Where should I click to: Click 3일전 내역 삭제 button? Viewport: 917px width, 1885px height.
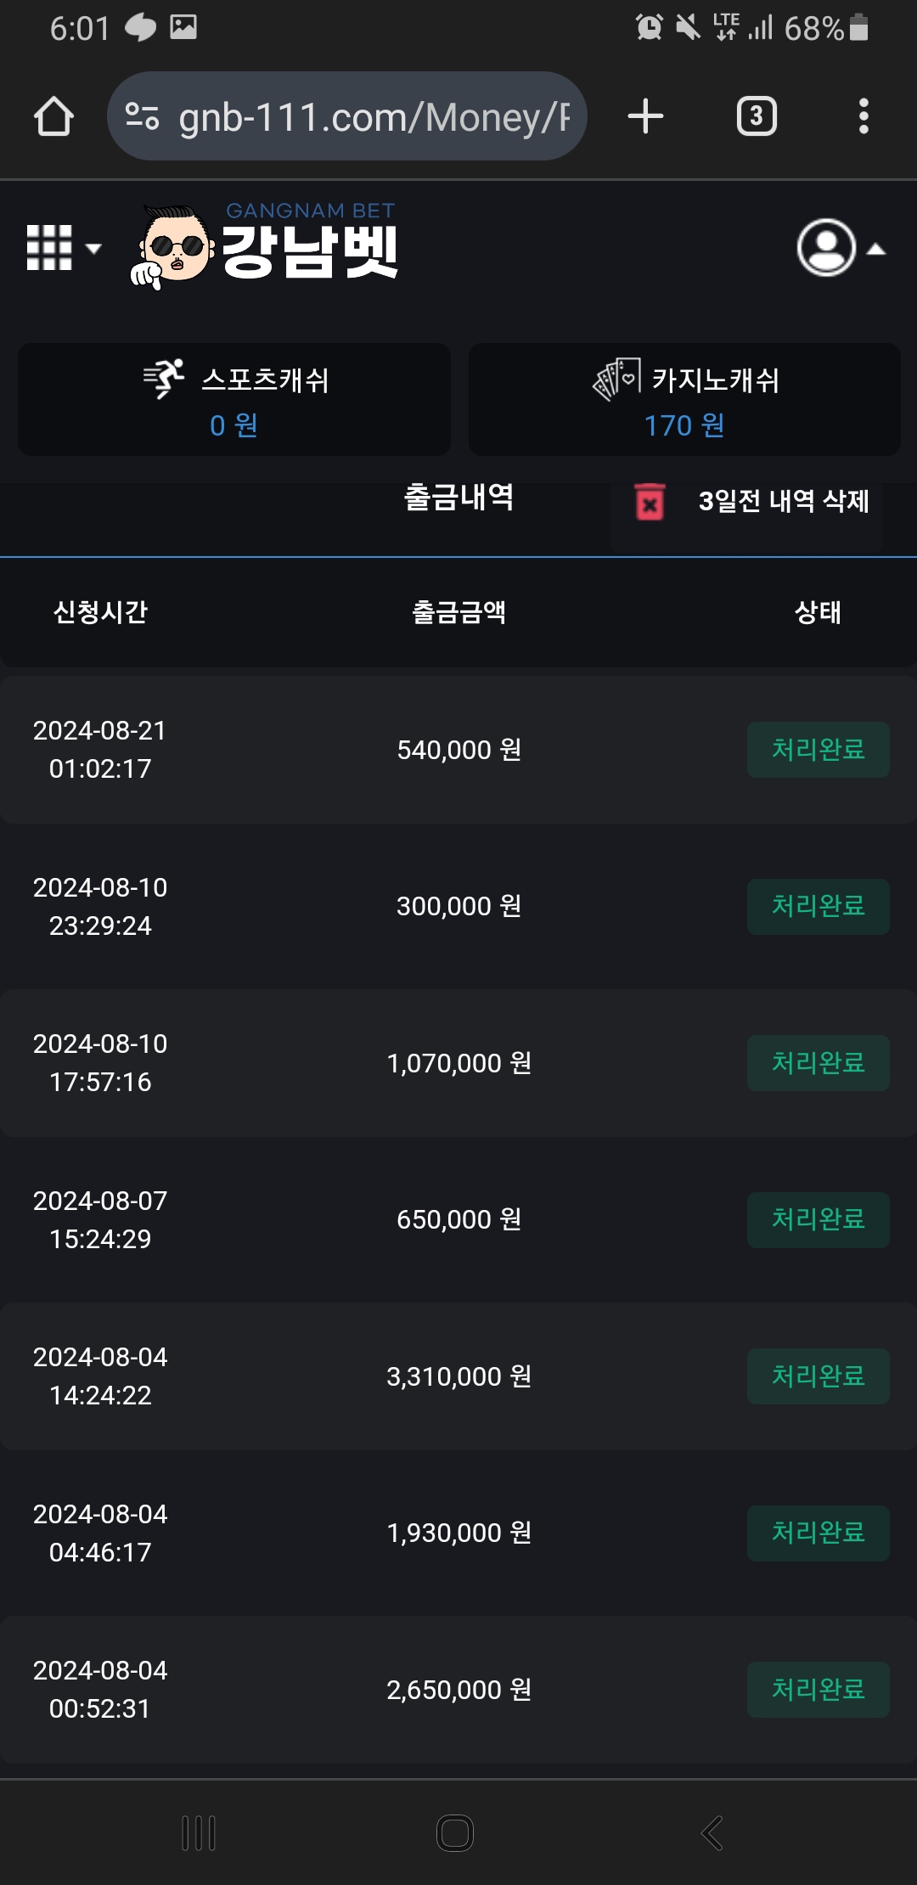point(783,501)
